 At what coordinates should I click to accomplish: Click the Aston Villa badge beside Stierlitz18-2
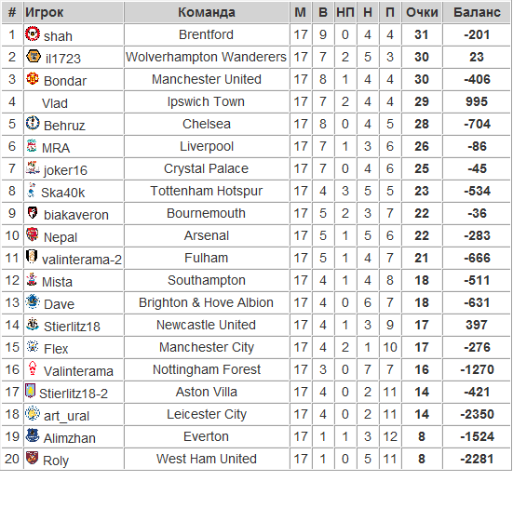click(x=30, y=391)
